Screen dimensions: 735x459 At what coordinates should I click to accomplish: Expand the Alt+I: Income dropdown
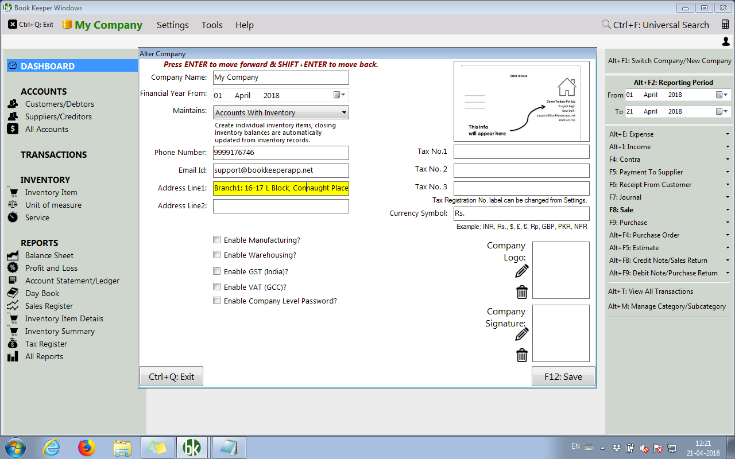click(728, 147)
